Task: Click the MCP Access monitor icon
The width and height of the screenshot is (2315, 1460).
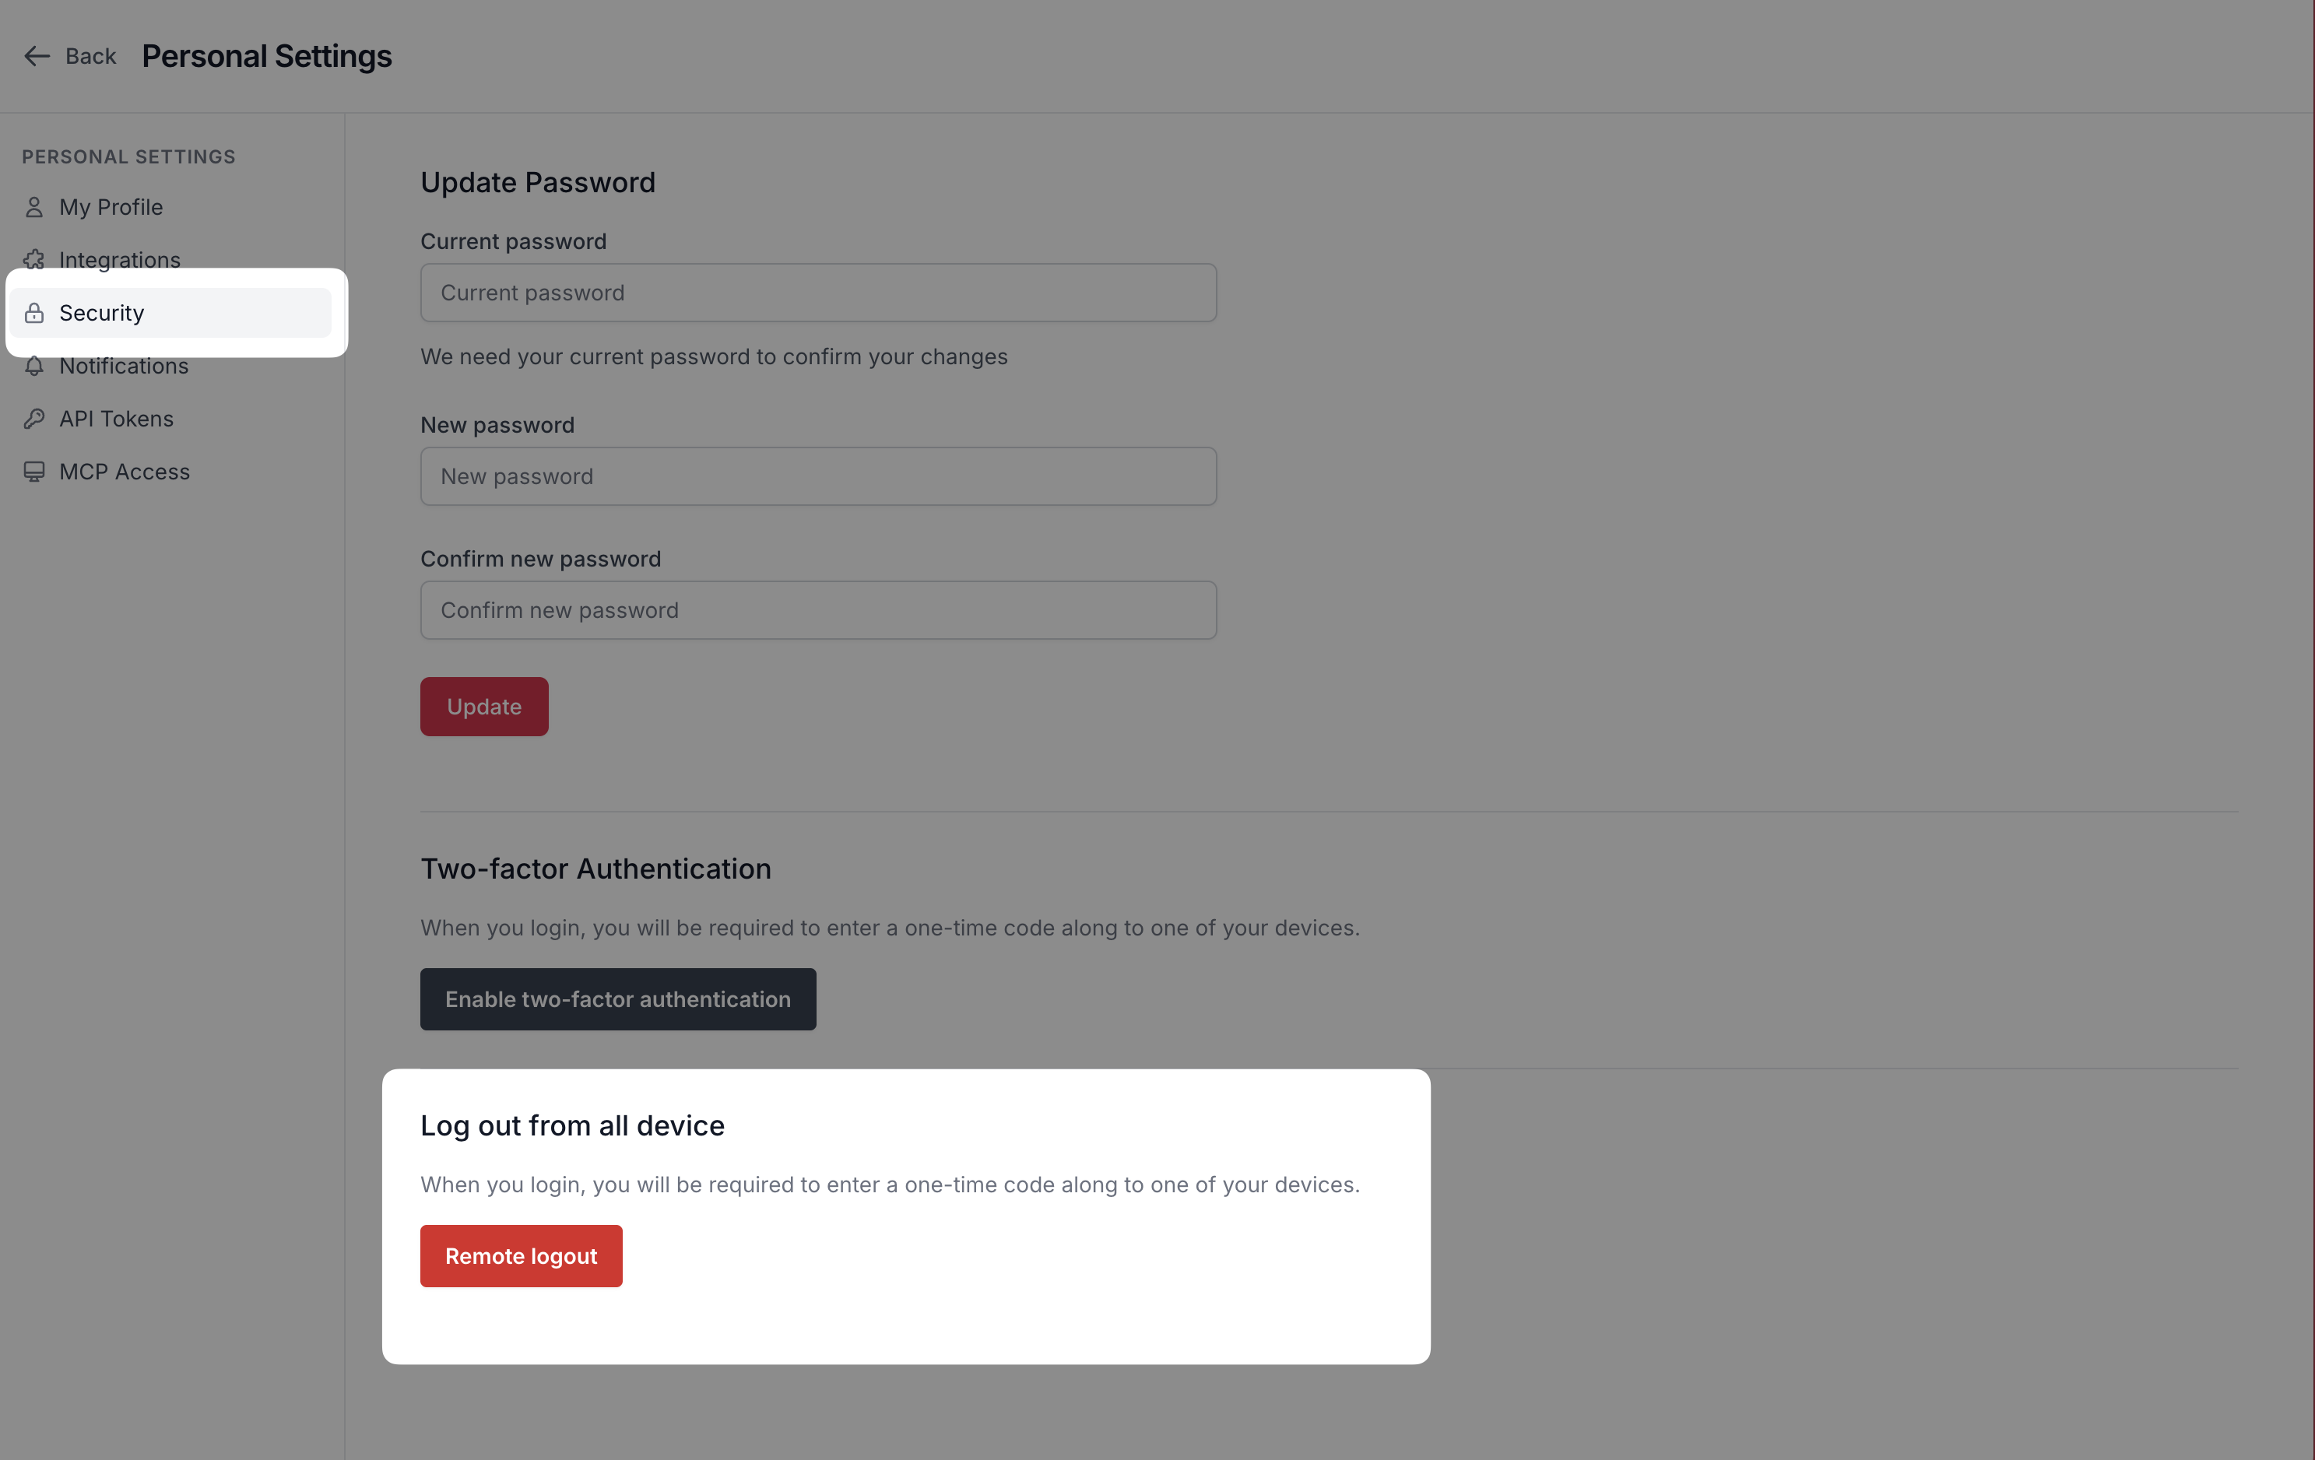Action: click(x=34, y=472)
